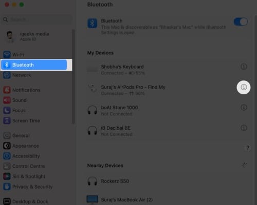Open info for iB Decibel BE
Viewport: 257px width, 205px height.
[x=244, y=128]
